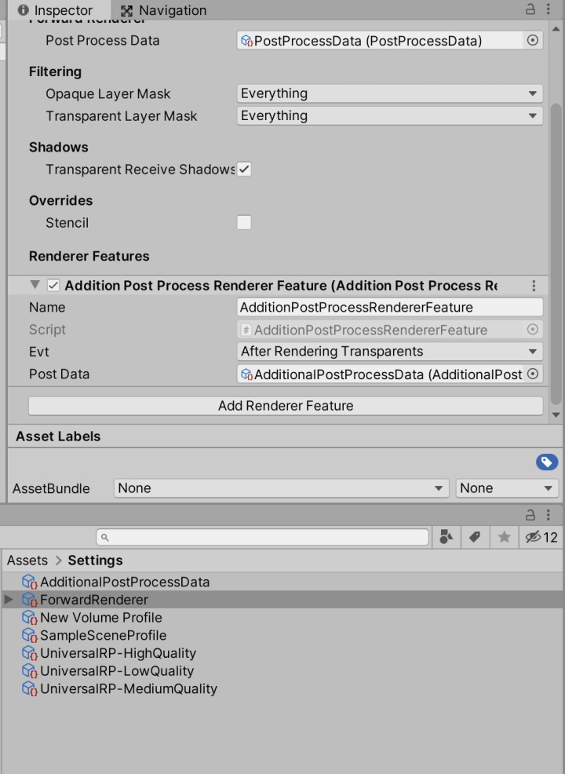Click the Renderer Features heading

(x=89, y=256)
